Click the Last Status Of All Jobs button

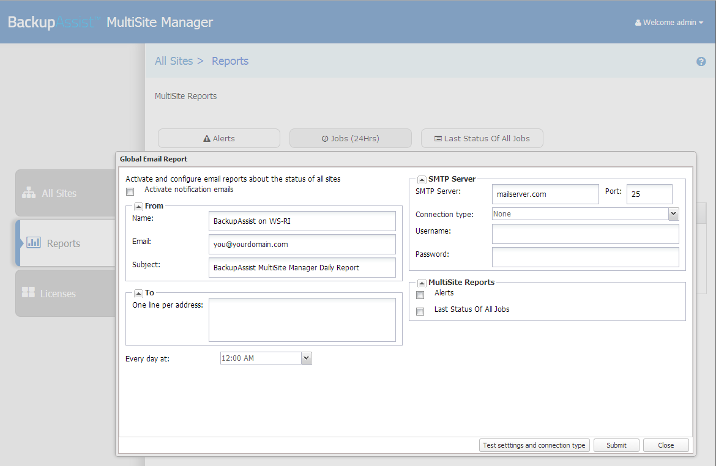(x=482, y=138)
